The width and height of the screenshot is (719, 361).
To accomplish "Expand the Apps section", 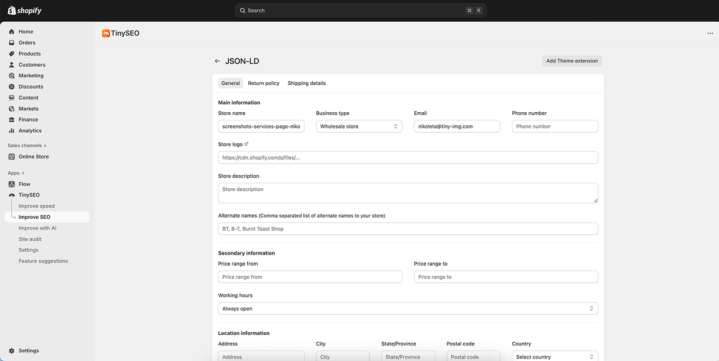I will [16, 173].
